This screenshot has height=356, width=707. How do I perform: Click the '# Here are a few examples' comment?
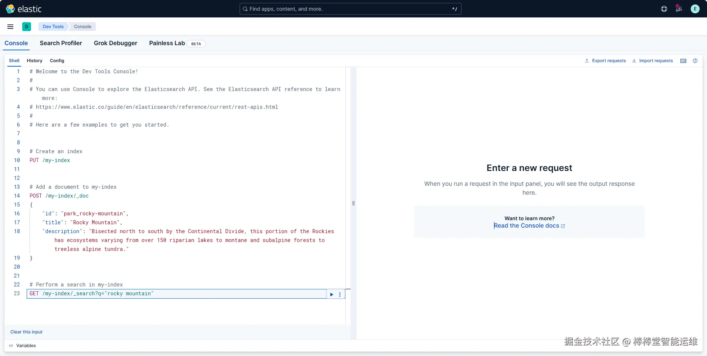tap(99, 125)
